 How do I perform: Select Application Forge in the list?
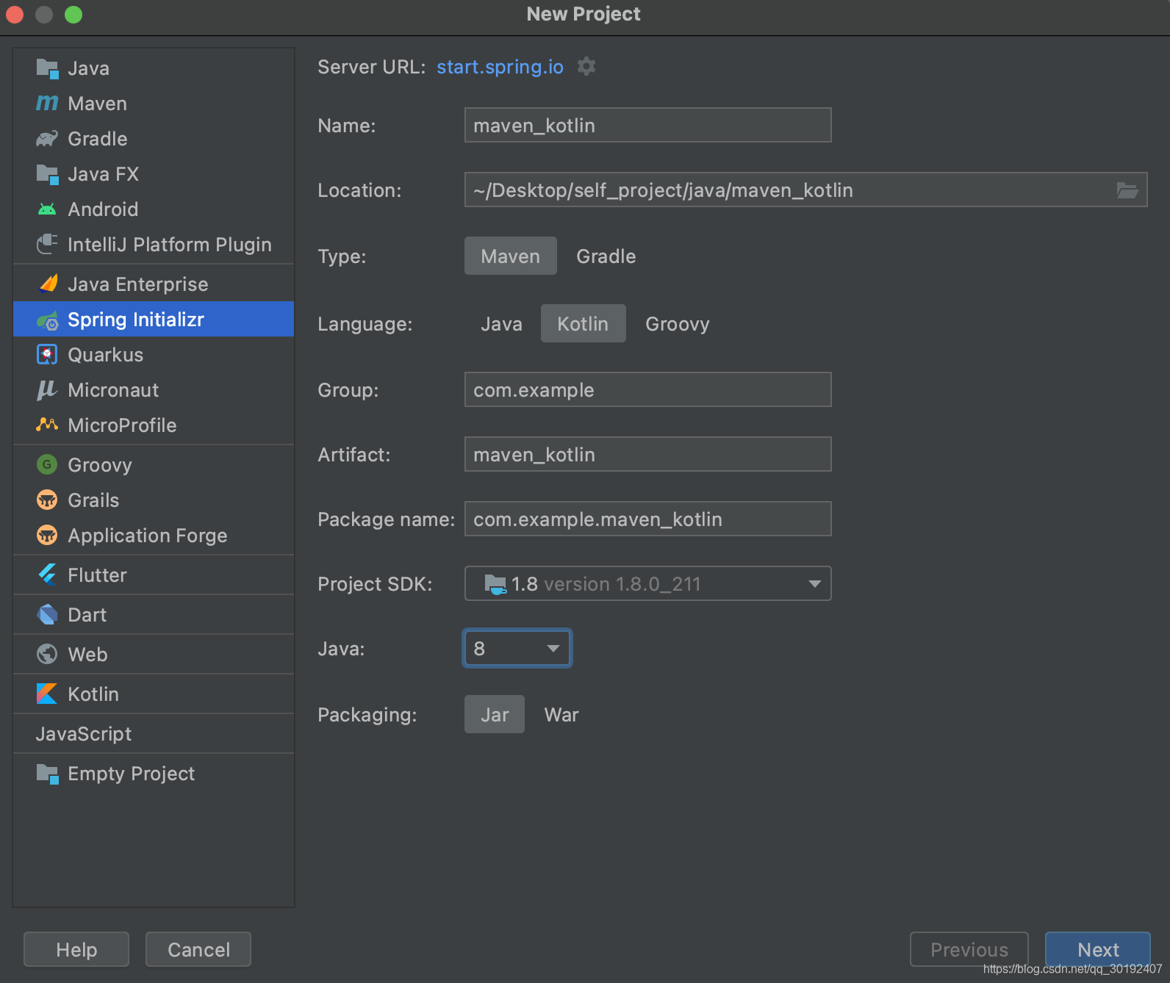click(x=154, y=535)
